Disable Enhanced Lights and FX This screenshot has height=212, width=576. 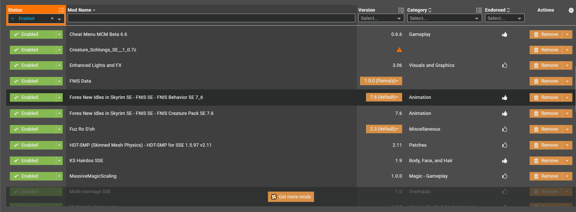click(33, 65)
